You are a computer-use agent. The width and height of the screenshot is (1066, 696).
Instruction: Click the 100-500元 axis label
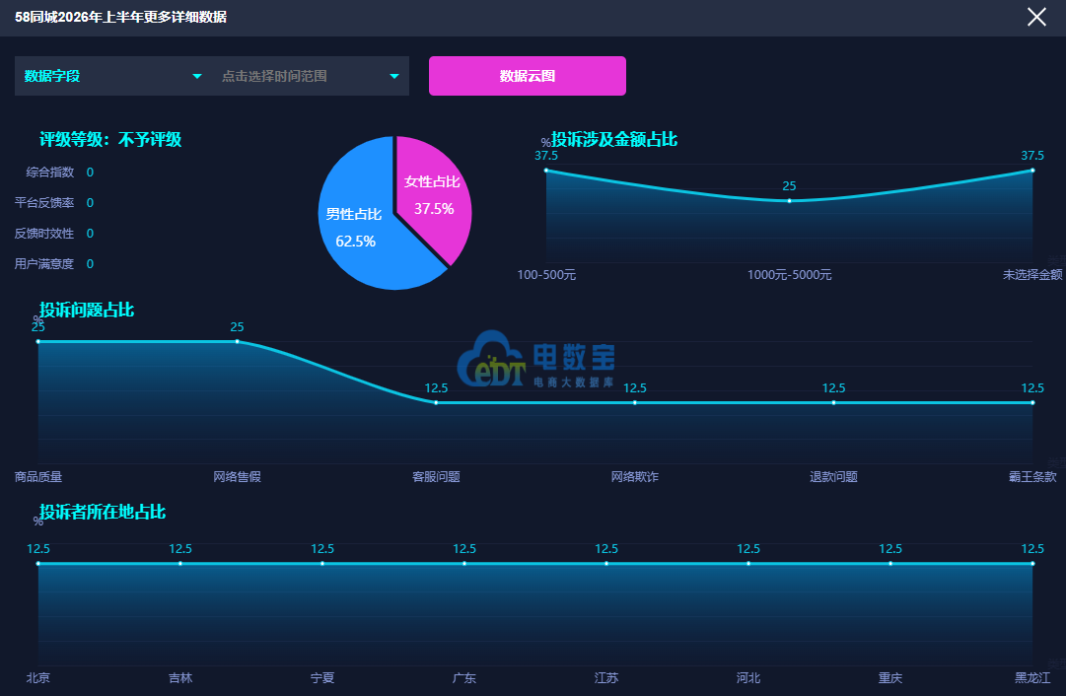[x=546, y=275]
